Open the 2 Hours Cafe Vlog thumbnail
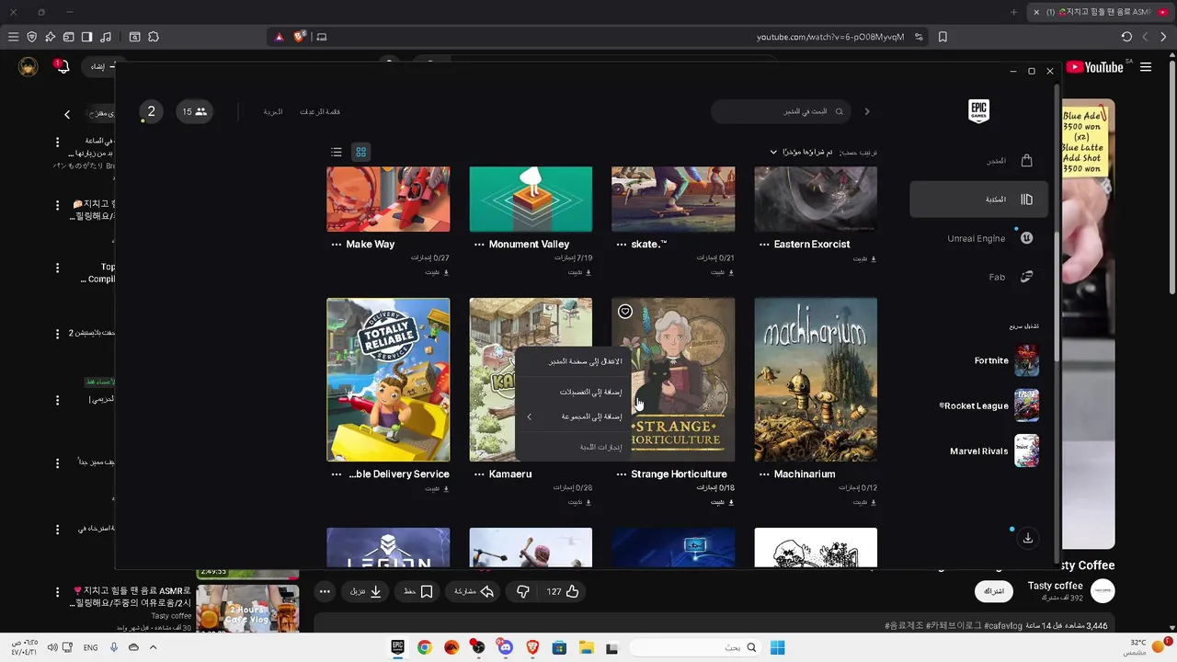 click(247, 608)
